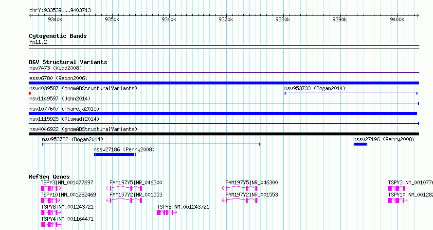
Task: Click the 9350k ruler label
Action: [112, 19]
